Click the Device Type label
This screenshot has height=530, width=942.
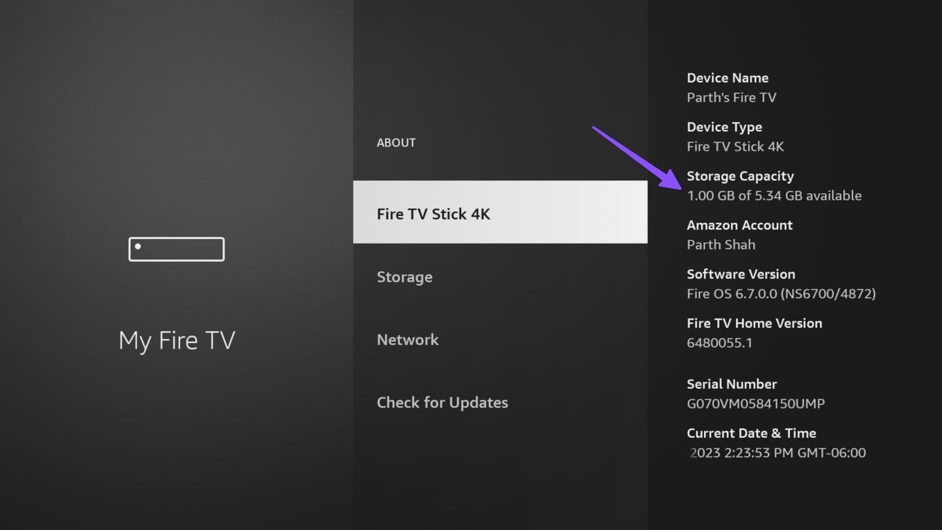724,127
